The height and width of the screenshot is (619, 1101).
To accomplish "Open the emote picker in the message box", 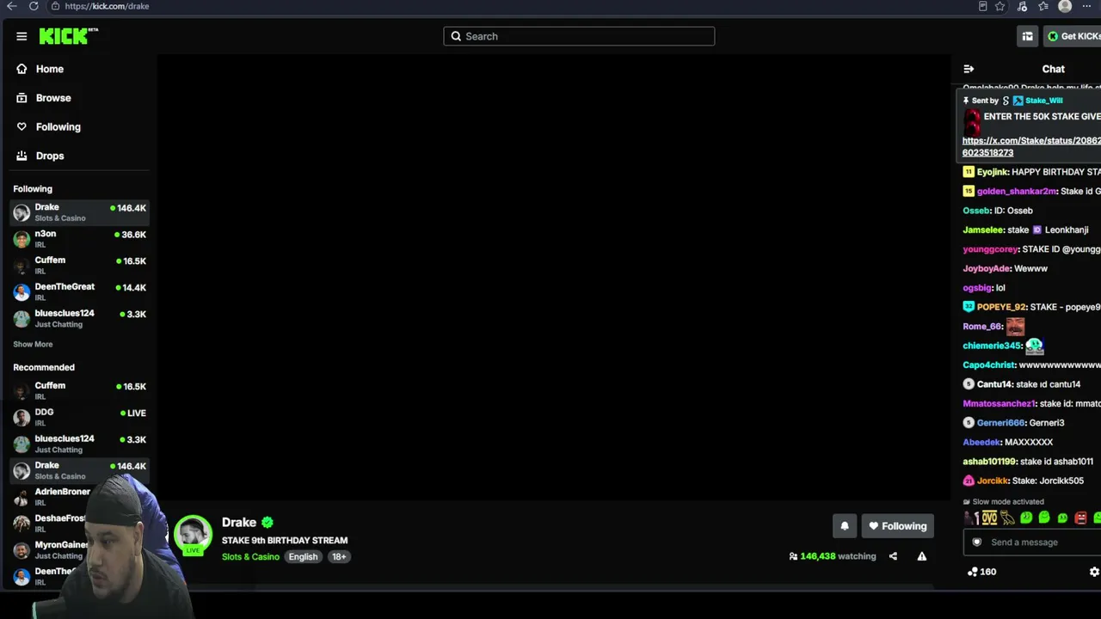I will pos(976,542).
